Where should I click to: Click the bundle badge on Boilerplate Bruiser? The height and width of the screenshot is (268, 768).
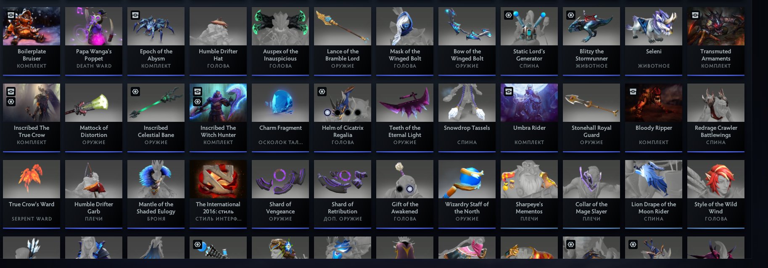click(11, 15)
